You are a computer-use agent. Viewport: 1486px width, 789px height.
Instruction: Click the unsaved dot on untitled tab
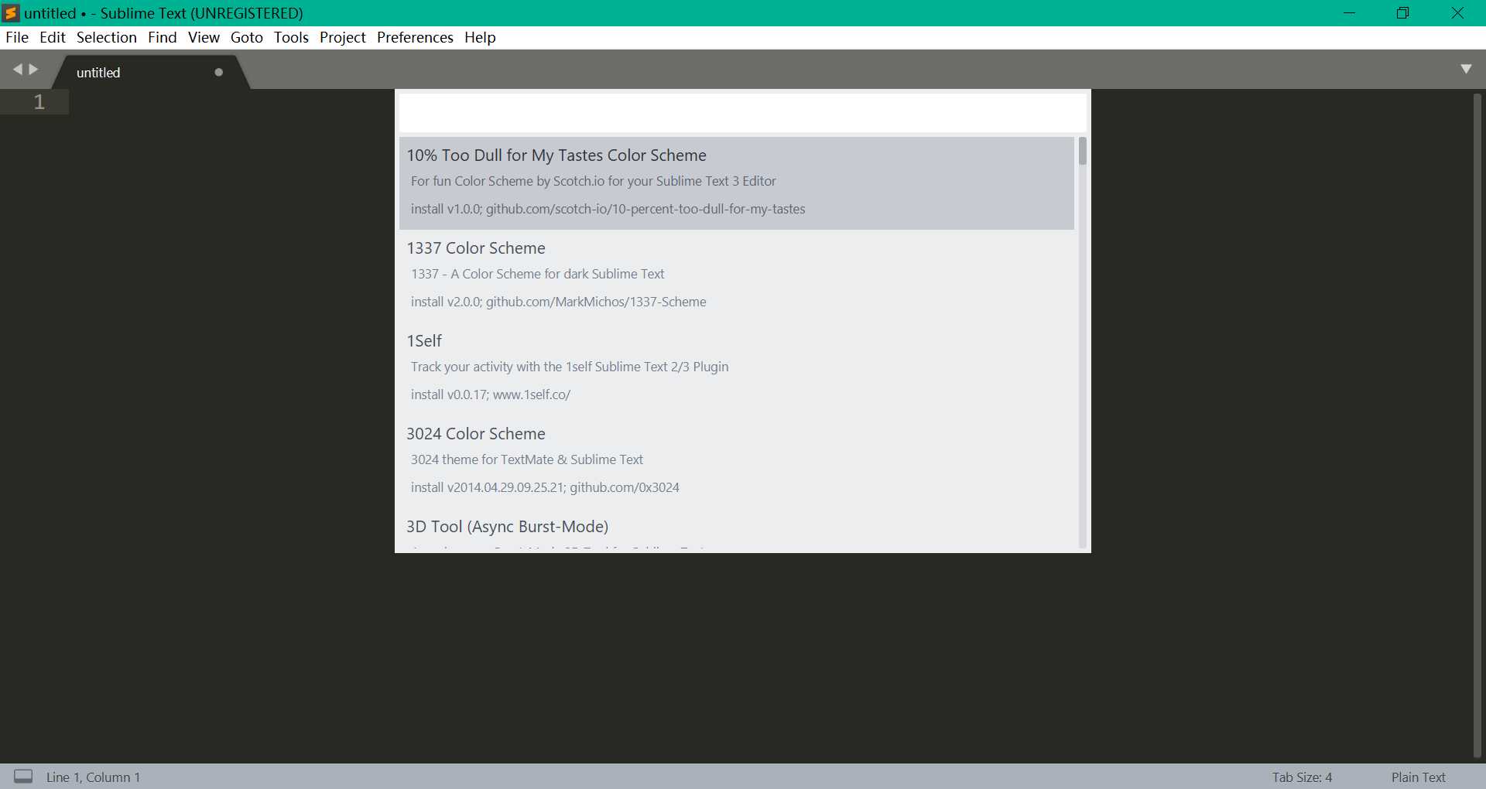pos(219,72)
